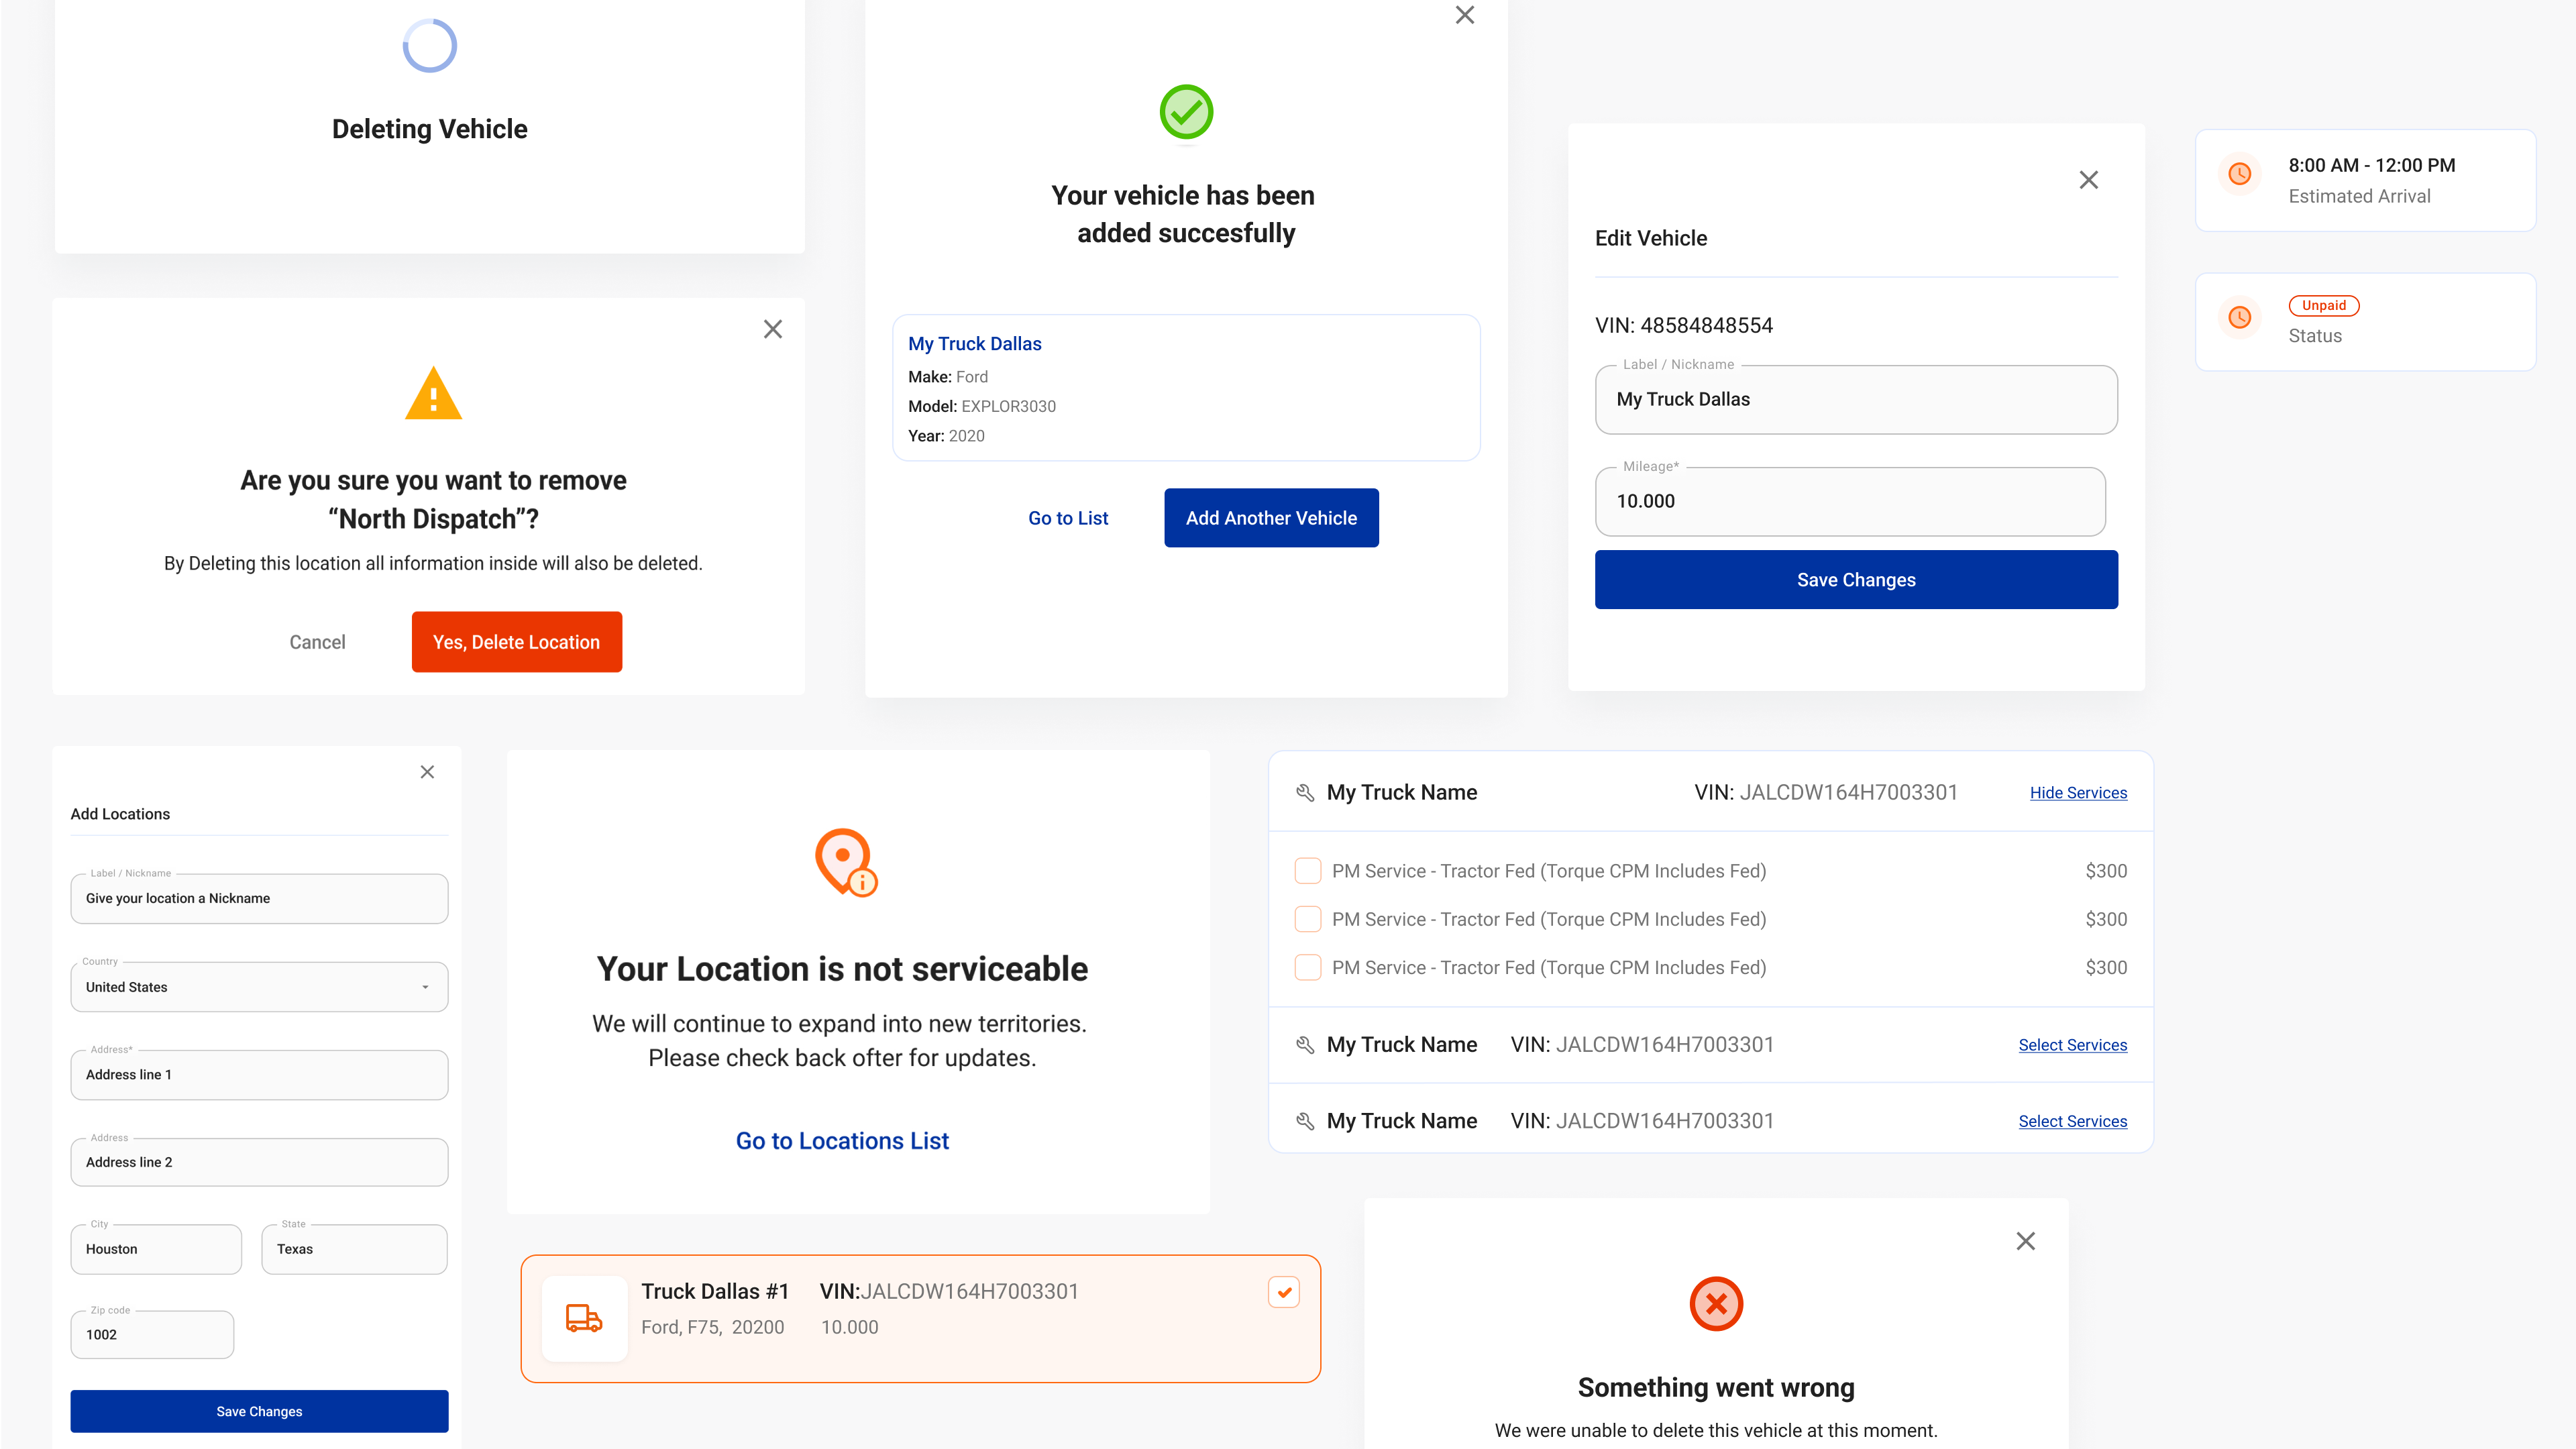Click the red error X circle icon

click(1716, 1304)
